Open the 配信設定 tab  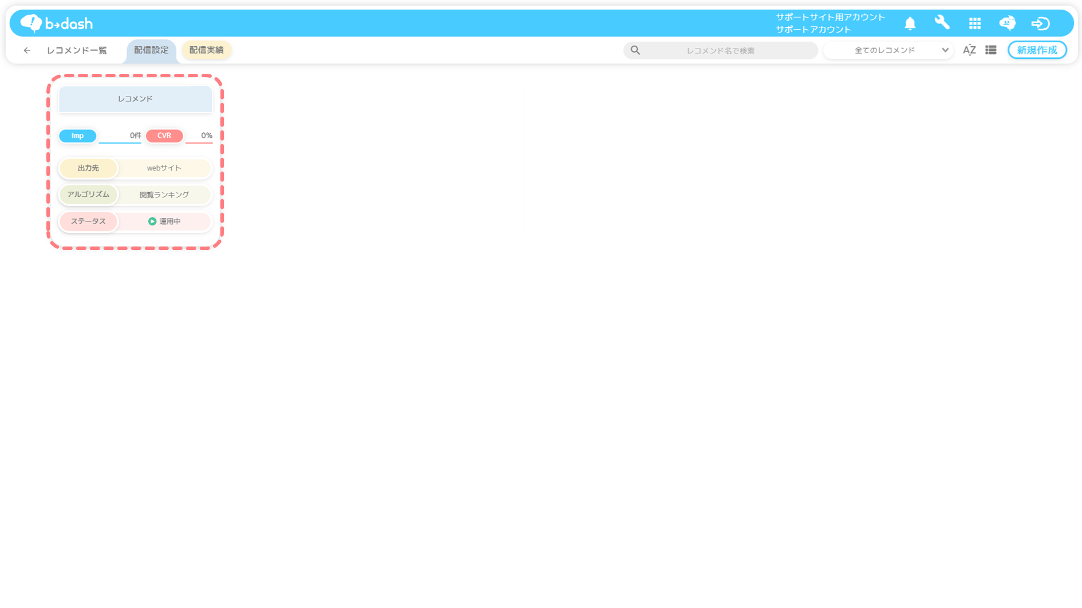coord(151,50)
